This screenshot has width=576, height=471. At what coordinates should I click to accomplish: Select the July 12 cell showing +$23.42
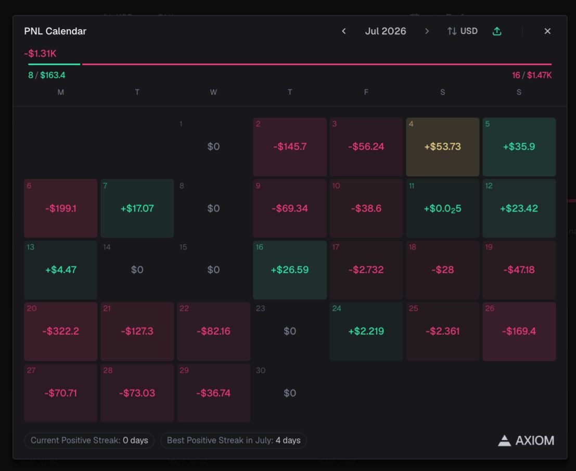tap(519, 208)
